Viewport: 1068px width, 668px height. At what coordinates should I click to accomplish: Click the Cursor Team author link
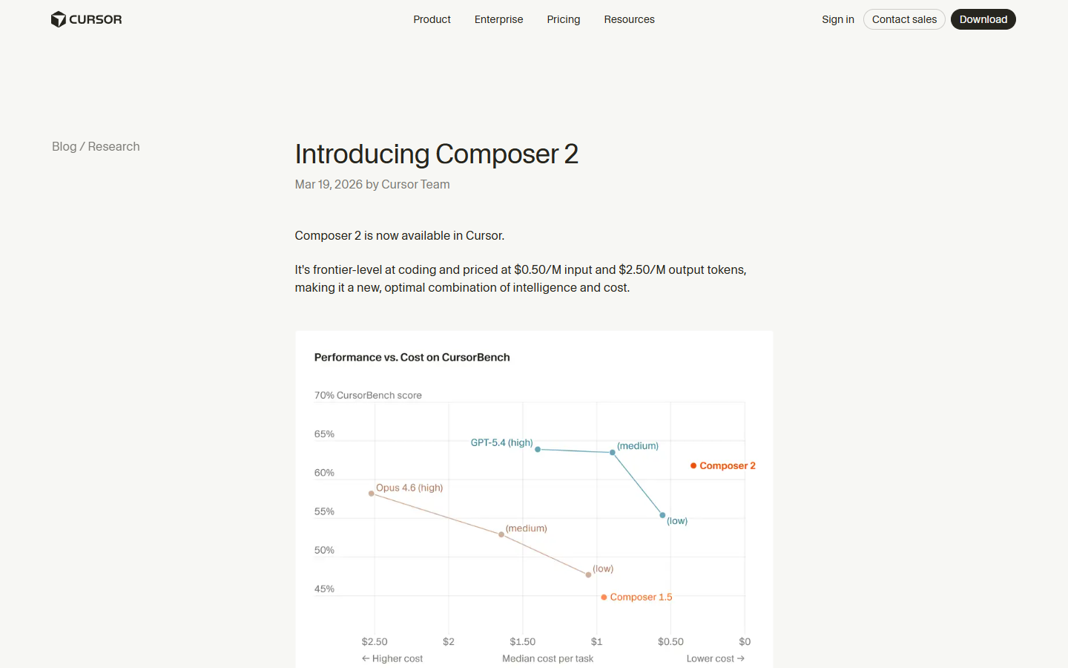[415, 184]
